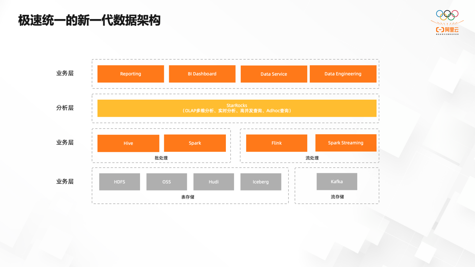Select the Spark block
475x267 pixels.
coord(195,143)
